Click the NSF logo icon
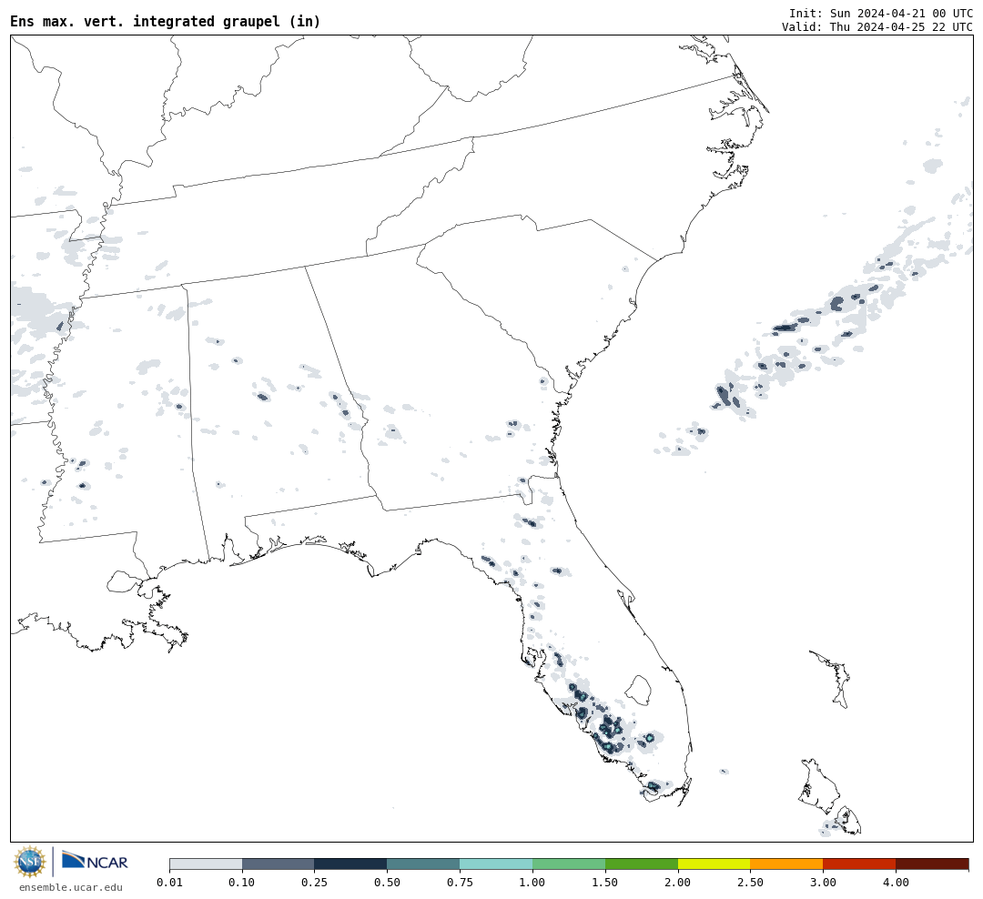Screen dimensions: 983x899 coord(29,862)
